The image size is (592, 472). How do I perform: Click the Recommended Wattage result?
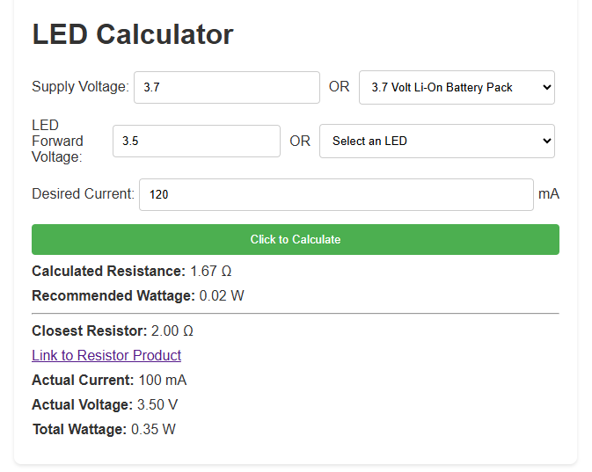[138, 295]
